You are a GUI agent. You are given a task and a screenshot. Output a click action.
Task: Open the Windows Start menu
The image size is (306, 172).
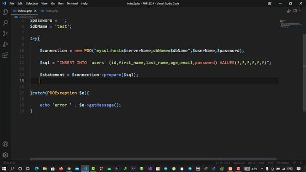coord(4,169)
